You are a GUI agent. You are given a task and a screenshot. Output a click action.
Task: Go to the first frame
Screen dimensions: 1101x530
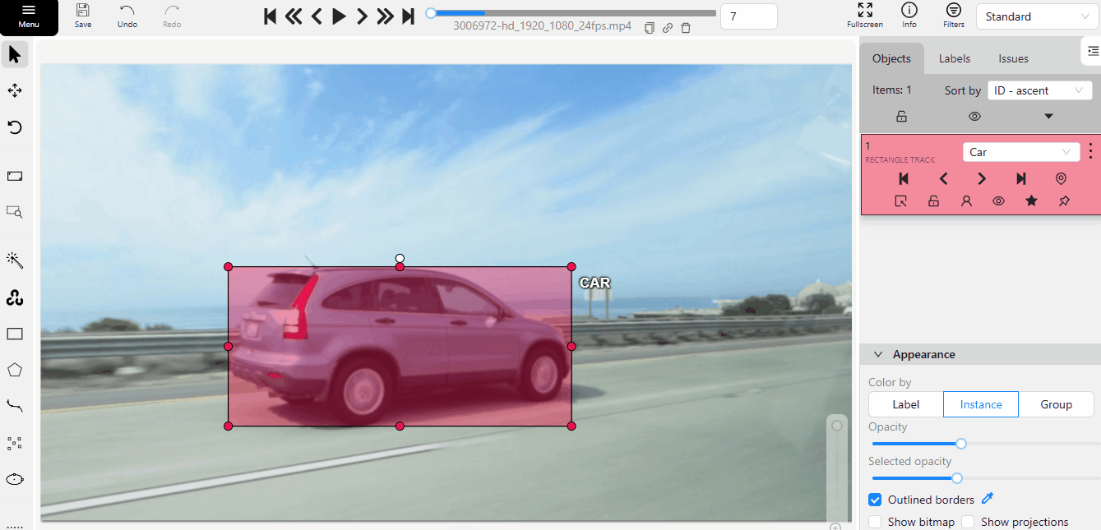pyautogui.click(x=270, y=16)
